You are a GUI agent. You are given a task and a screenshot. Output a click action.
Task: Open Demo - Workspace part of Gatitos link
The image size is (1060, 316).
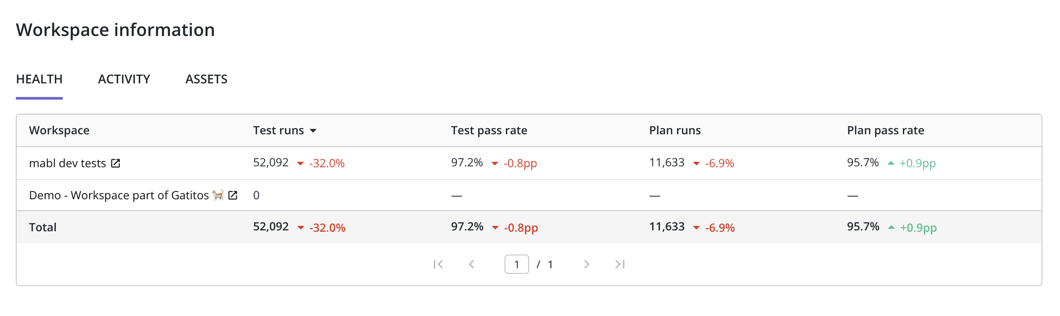119,195
